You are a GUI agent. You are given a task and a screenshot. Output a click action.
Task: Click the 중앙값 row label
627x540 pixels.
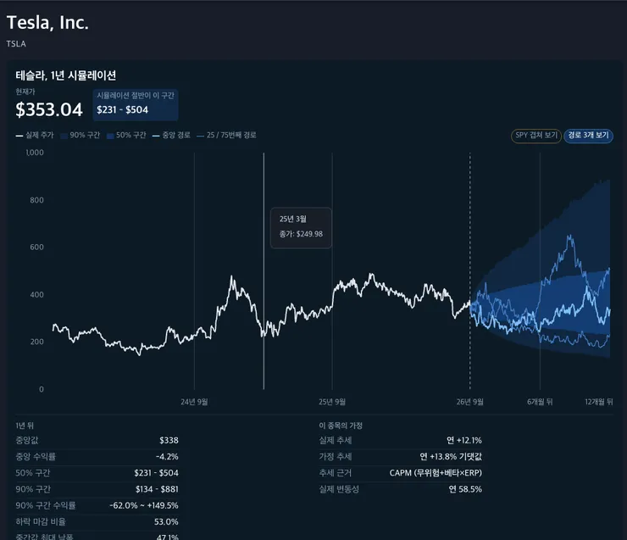27,441
